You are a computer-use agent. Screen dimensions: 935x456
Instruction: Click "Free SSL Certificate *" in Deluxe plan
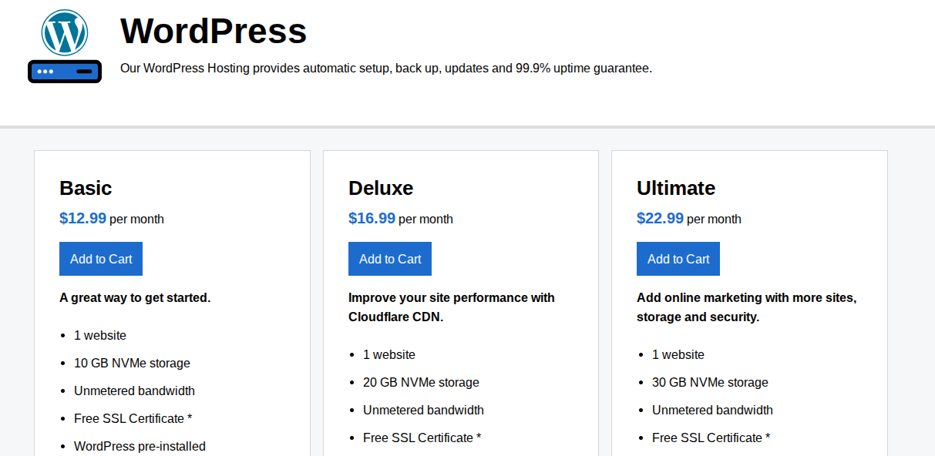click(422, 438)
